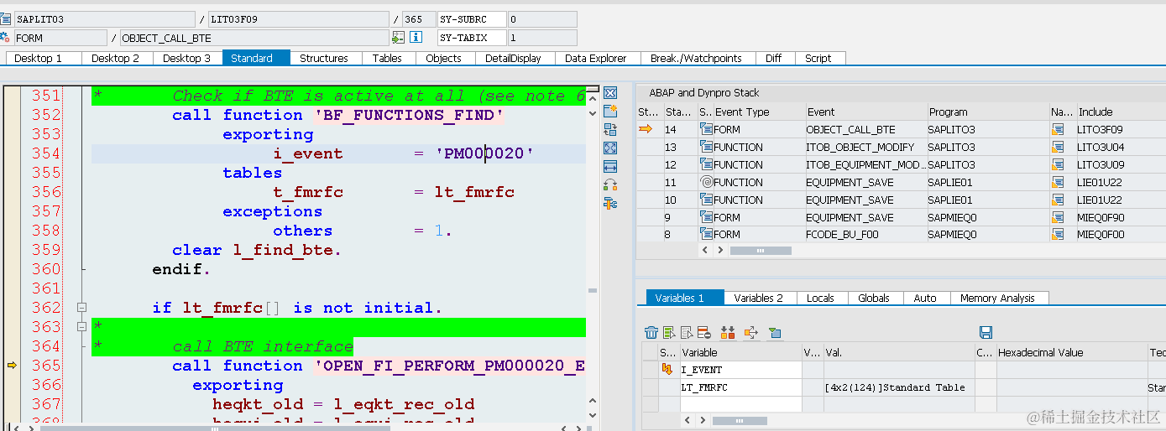The height and width of the screenshot is (431, 1166).
Task: Click the program icon left of SAPLITO3 field
Action: tap(6, 18)
